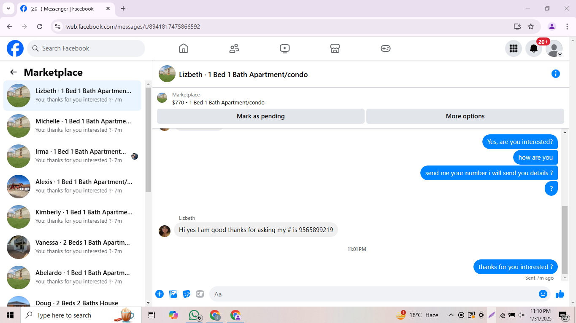
Task: View site information icon in address bar
Action: pyautogui.click(x=58, y=27)
